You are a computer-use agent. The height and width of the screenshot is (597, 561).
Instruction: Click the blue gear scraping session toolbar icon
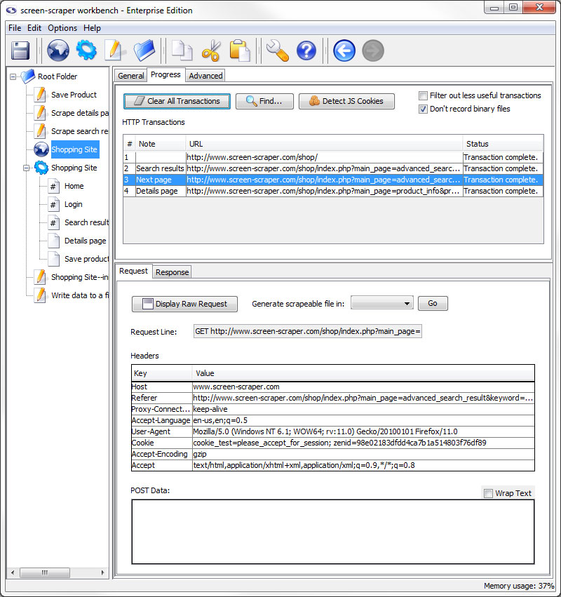click(x=86, y=50)
